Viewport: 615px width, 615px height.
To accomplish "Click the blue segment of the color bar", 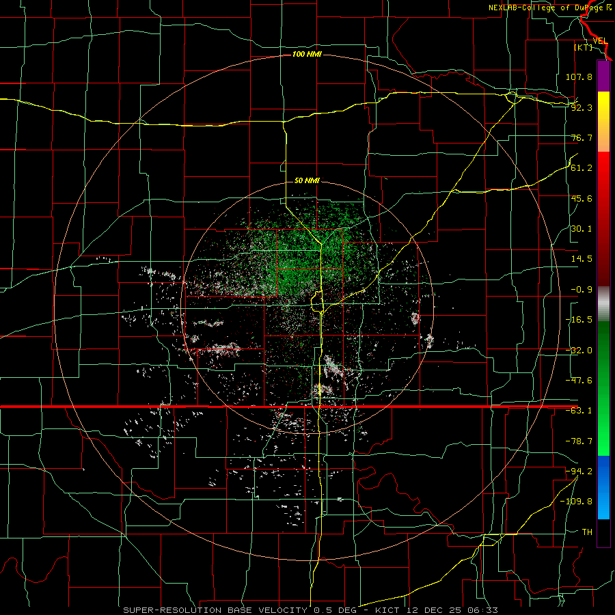I will tap(603, 487).
